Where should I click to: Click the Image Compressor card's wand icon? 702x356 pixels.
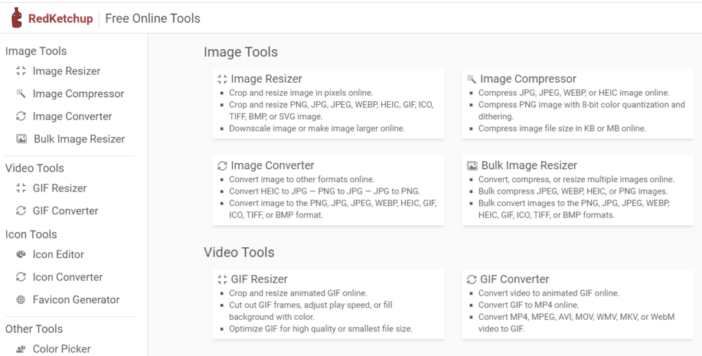472,79
